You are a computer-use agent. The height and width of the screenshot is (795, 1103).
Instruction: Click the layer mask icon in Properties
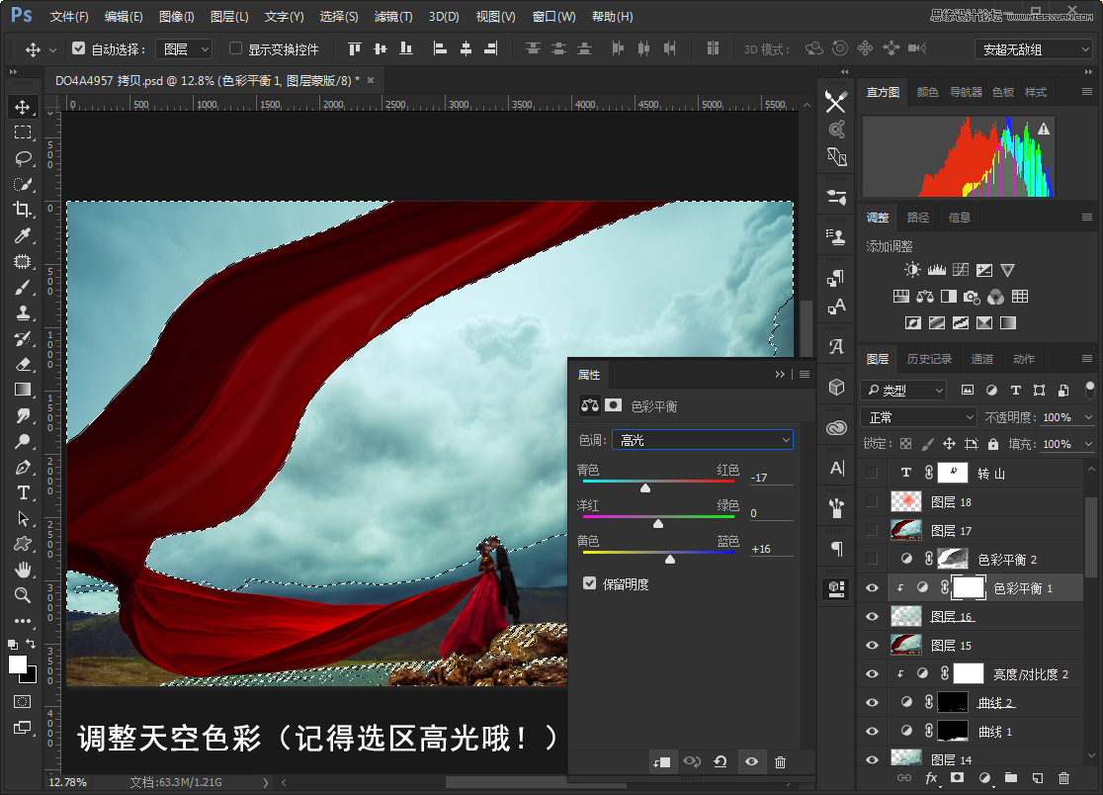point(614,405)
